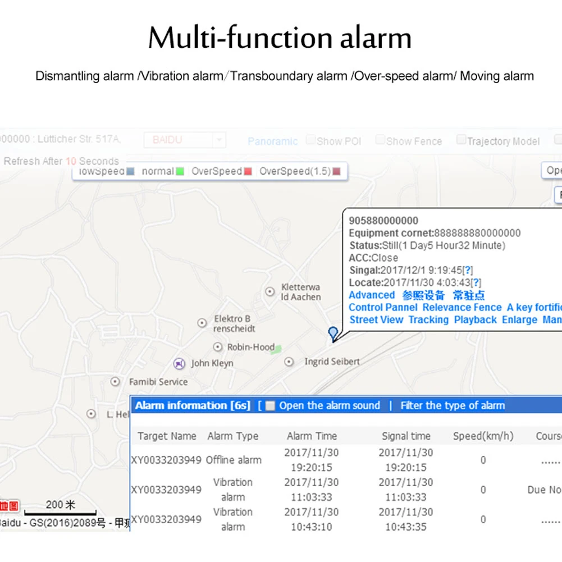Enable the Show POI checkbox

click(310, 140)
